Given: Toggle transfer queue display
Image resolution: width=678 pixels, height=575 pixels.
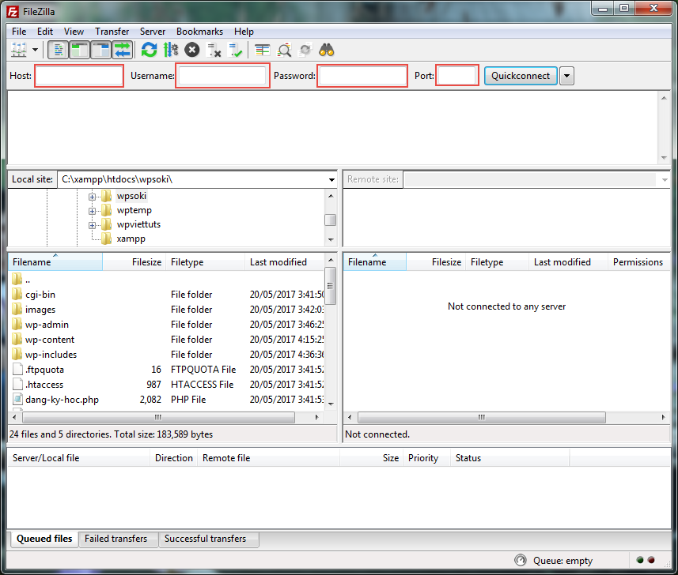Looking at the screenshot, I should point(123,50).
